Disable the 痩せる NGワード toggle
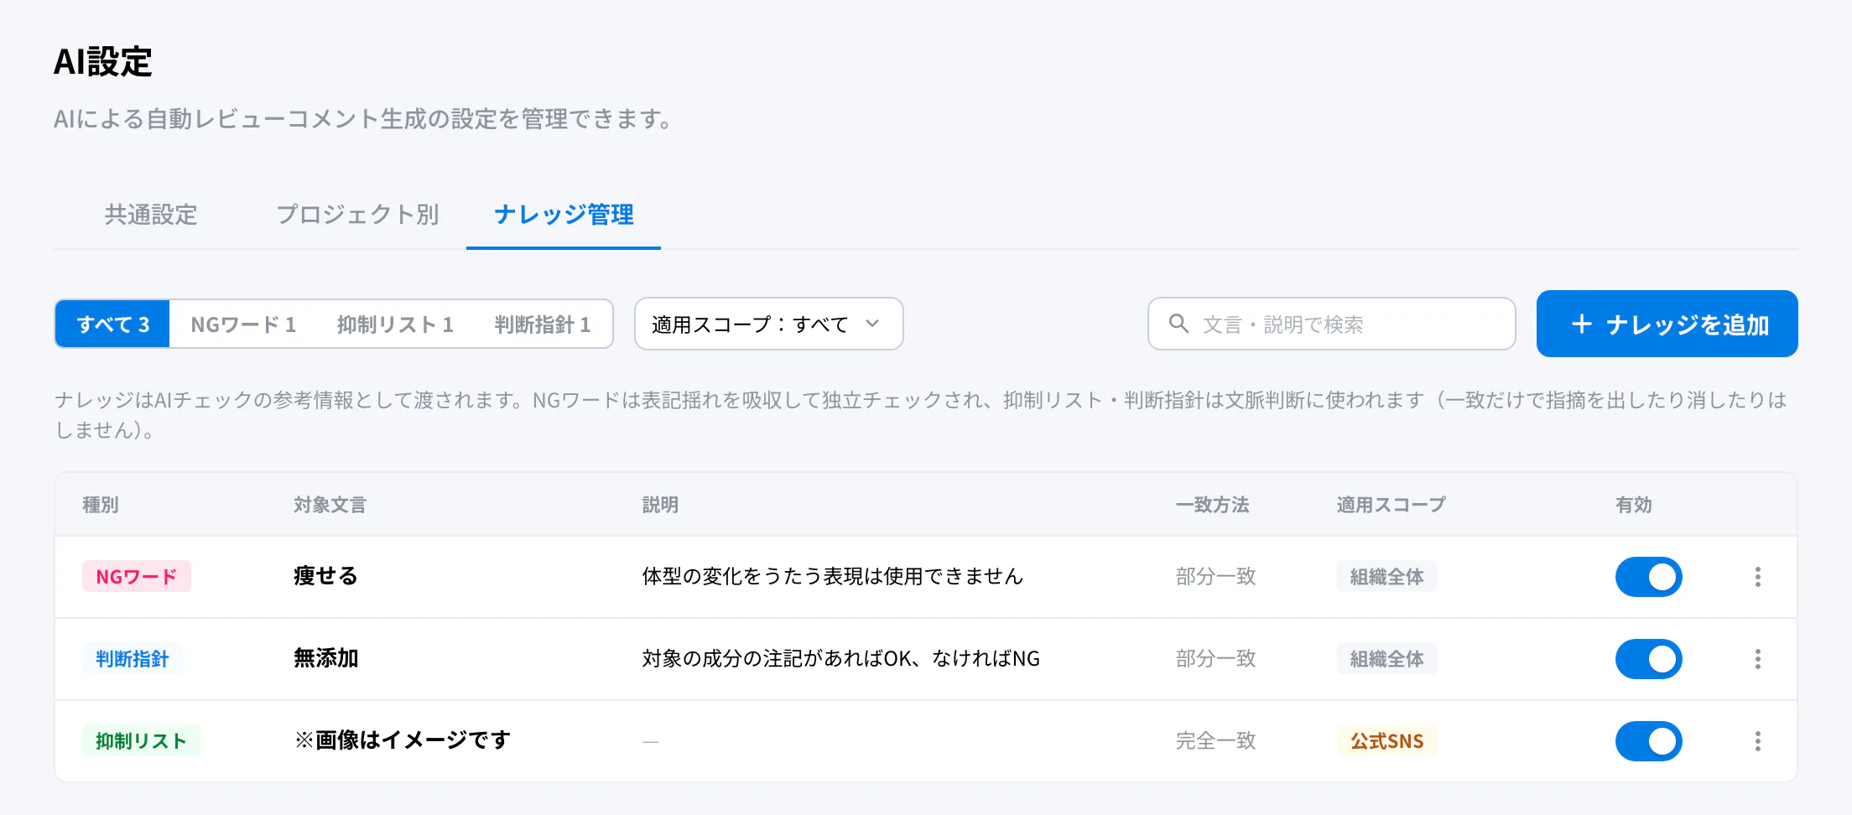This screenshot has width=1852, height=815. click(x=1648, y=577)
